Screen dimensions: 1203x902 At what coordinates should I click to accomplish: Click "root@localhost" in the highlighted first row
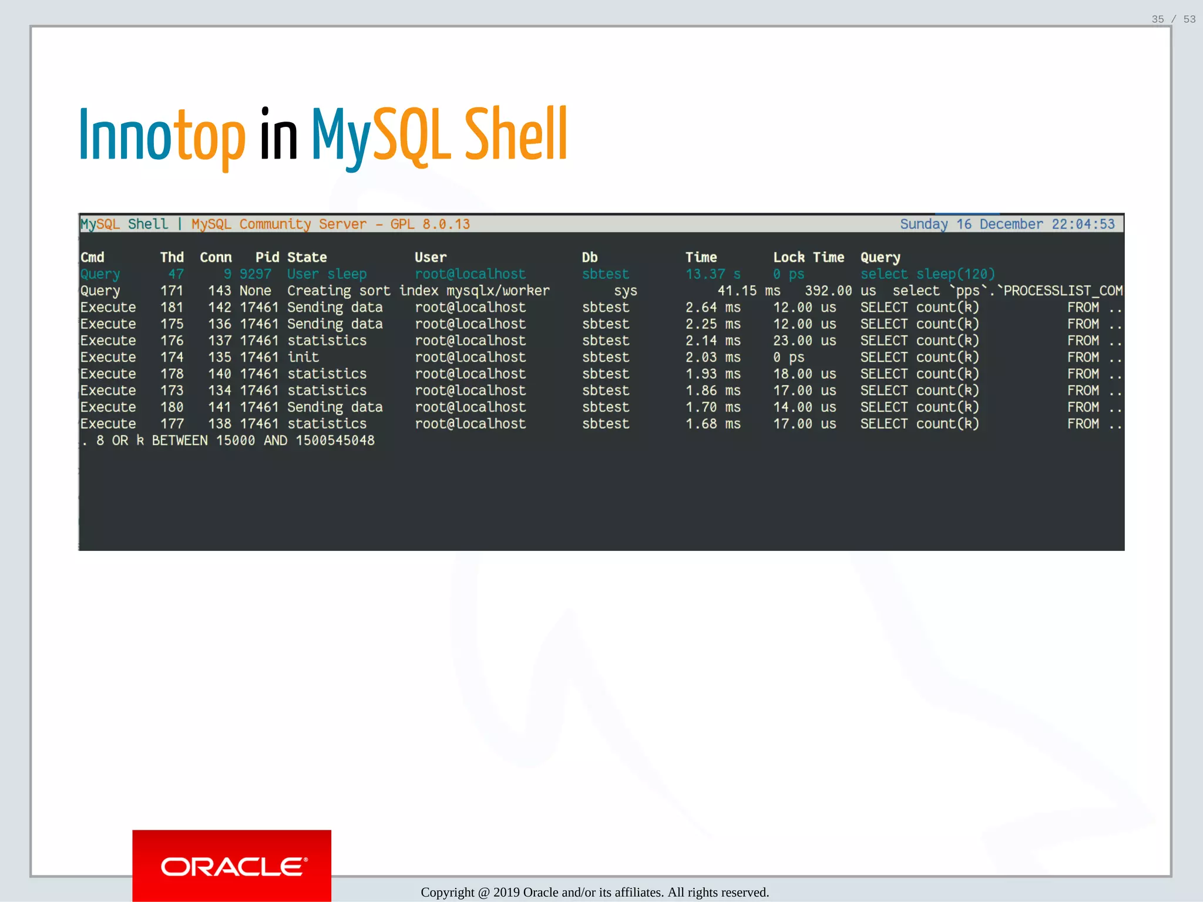pos(471,274)
